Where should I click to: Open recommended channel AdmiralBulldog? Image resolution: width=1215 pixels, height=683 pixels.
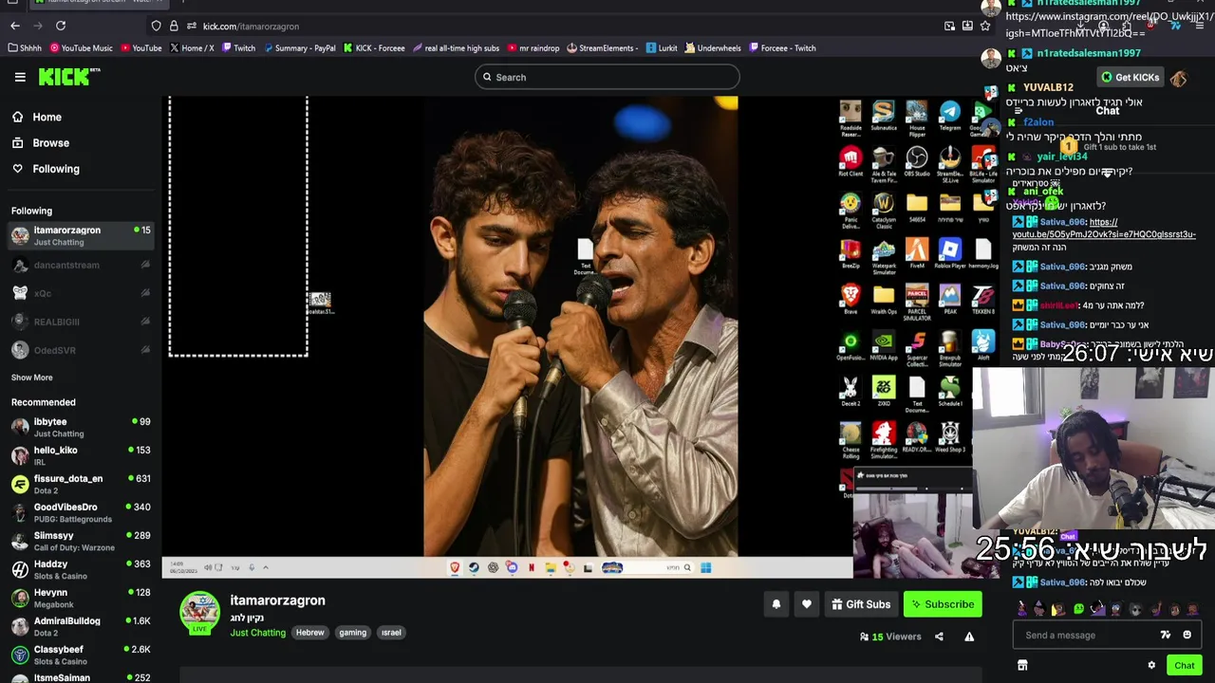coord(81,626)
